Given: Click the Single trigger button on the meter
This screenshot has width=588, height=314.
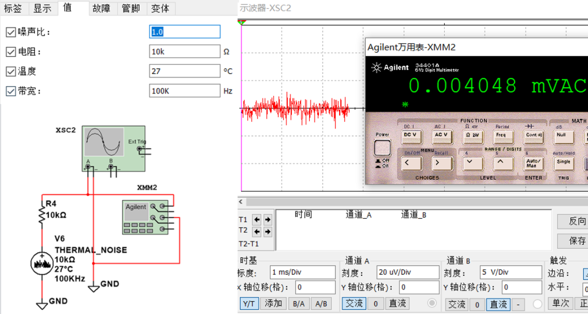Looking at the screenshot, I should pos(563,163).
